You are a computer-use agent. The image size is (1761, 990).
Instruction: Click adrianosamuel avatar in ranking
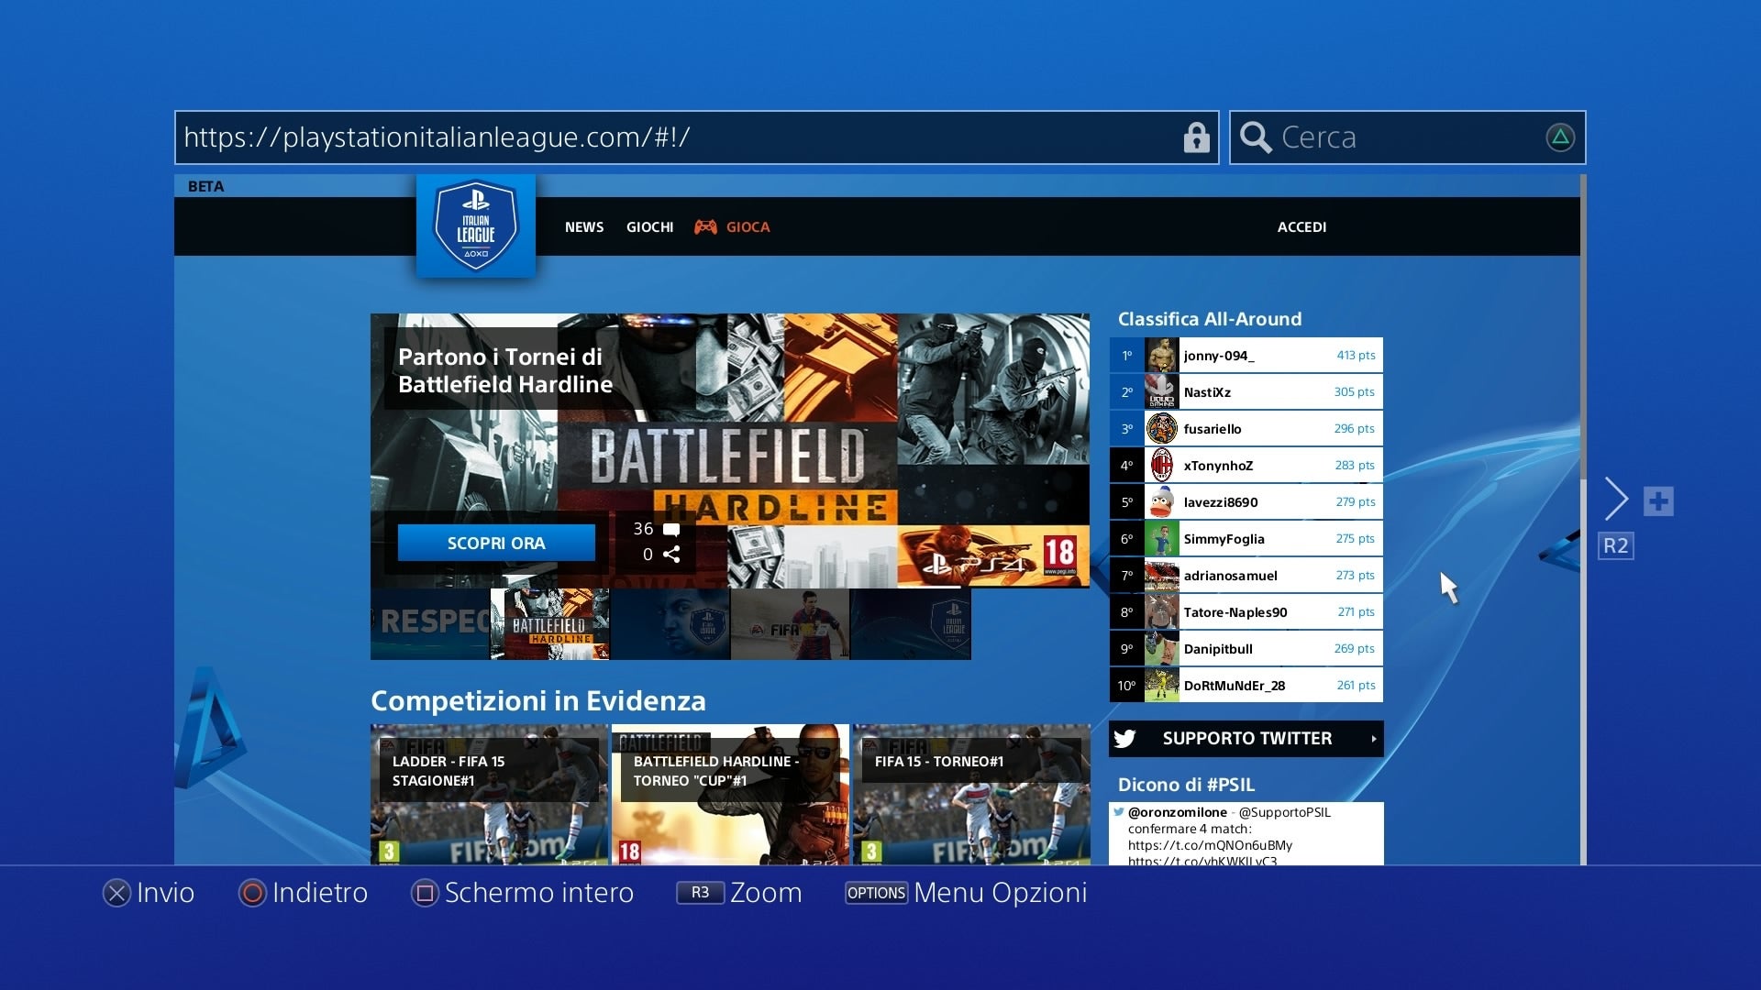pos(1162,575)
